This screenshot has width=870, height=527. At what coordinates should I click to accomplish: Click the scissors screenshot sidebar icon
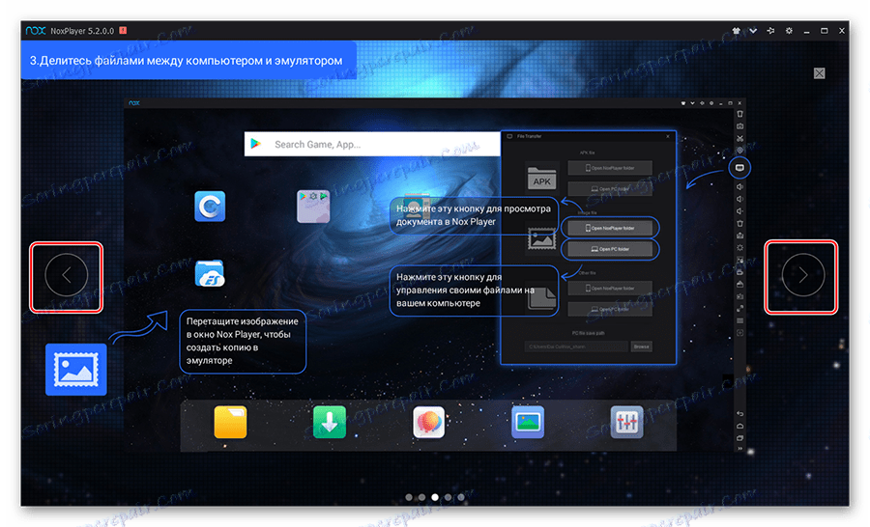[x=739, y=138]
